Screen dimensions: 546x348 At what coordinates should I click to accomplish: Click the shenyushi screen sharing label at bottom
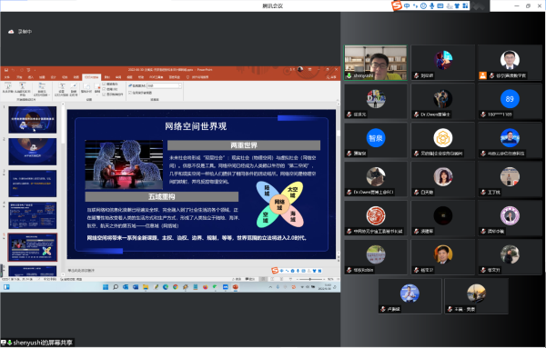point(37,343)
